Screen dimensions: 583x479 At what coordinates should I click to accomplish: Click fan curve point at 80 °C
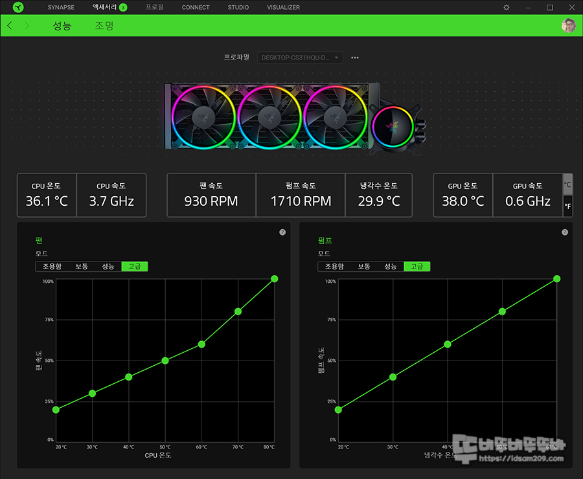pos(275,279)
